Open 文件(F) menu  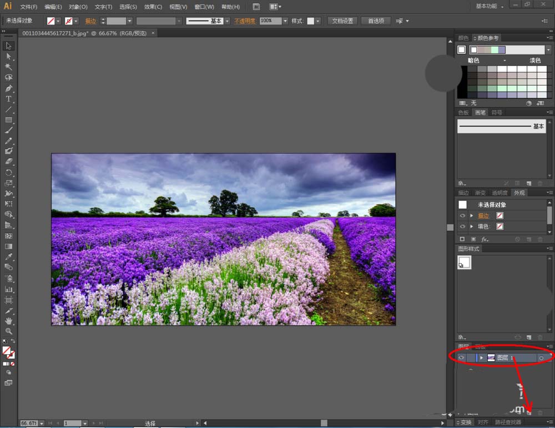(x=29, y=7)
